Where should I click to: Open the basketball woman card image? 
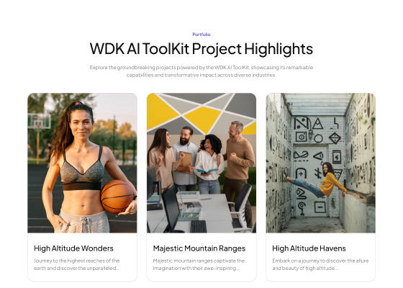click(x=82, y=163)
